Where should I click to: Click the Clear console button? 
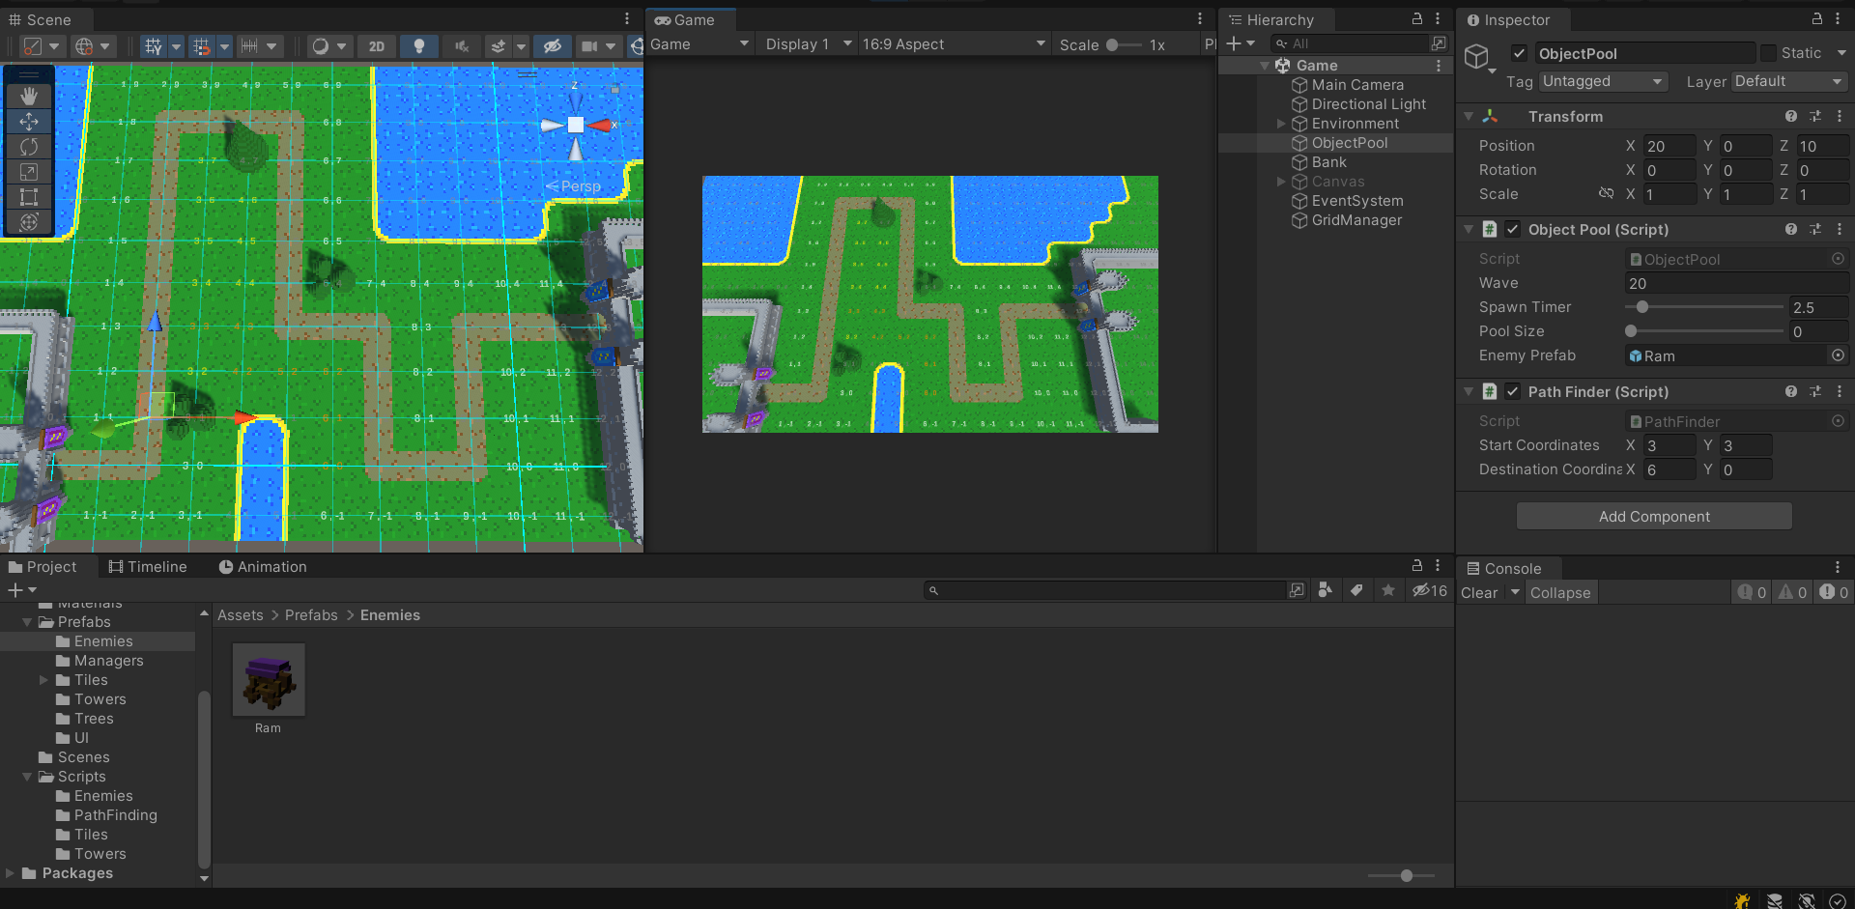[1479, 592]
